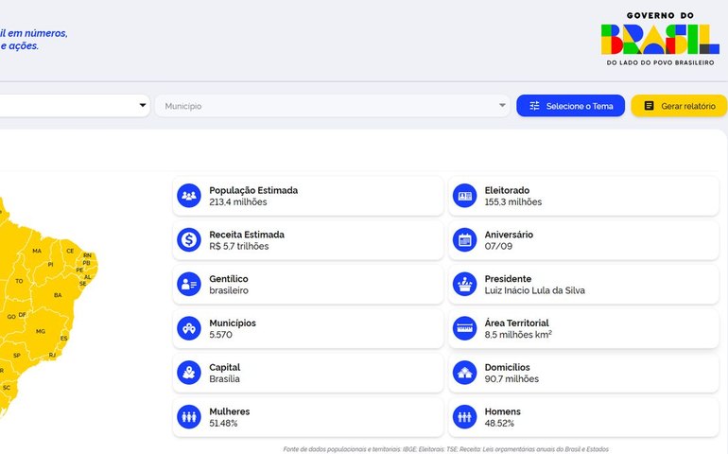The image size is (728, 454).
Task: Click the Mulheres women icon
Action: 189,417
